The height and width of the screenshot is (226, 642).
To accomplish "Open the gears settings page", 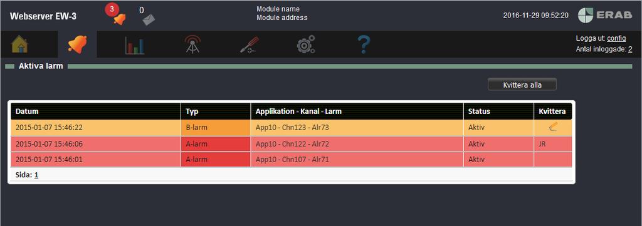I will [x=306, y=44].
